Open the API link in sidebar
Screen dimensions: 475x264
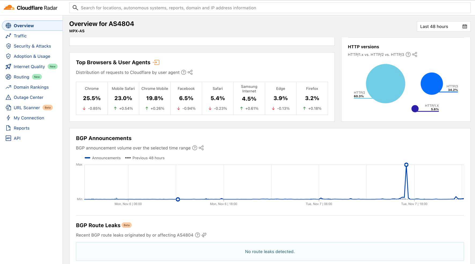point(17,138)
